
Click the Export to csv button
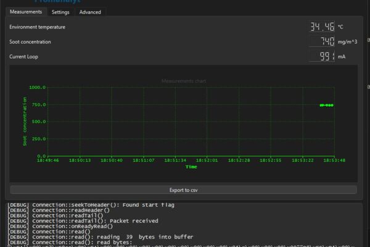click(x=183, y=190)
